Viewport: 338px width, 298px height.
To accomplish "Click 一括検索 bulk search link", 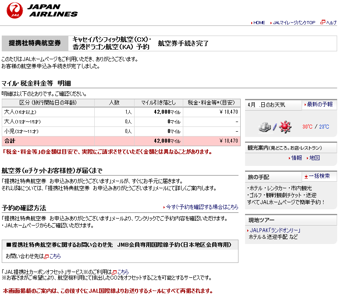I will 319,176.
